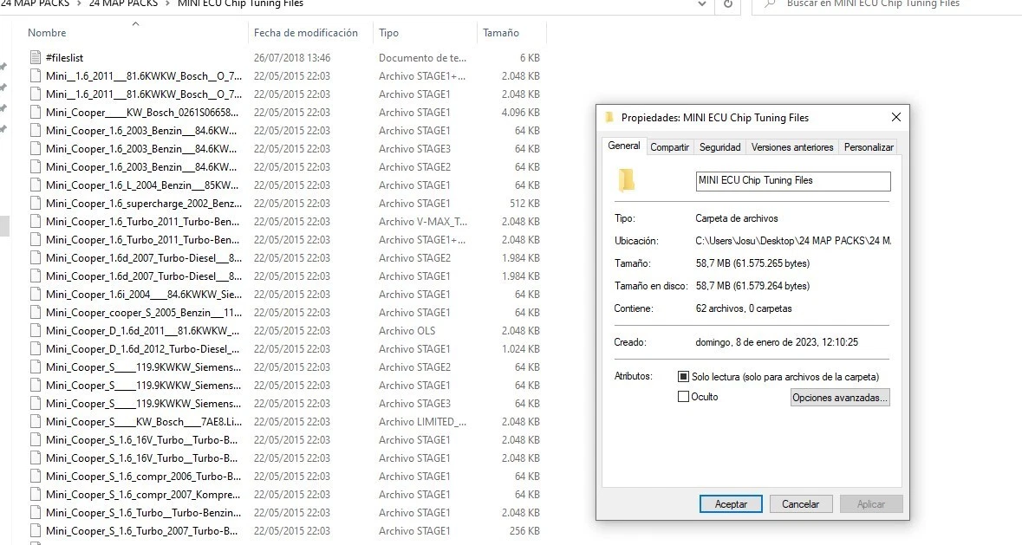Click the creation date domingo, 8 de enero

(x=777, y=342)
